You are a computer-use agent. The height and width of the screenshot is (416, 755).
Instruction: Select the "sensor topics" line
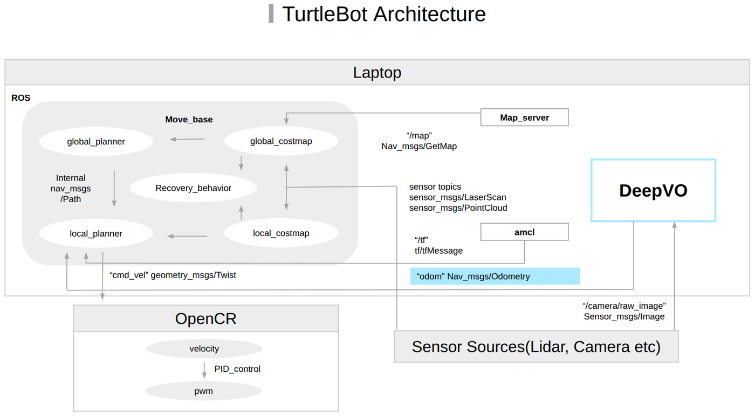435,187
